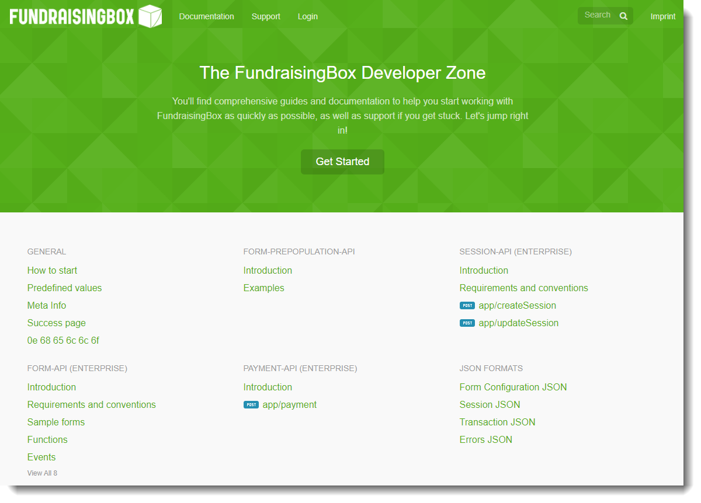Open the Imprint link
The image size is (701, 503).
[662, 16]
